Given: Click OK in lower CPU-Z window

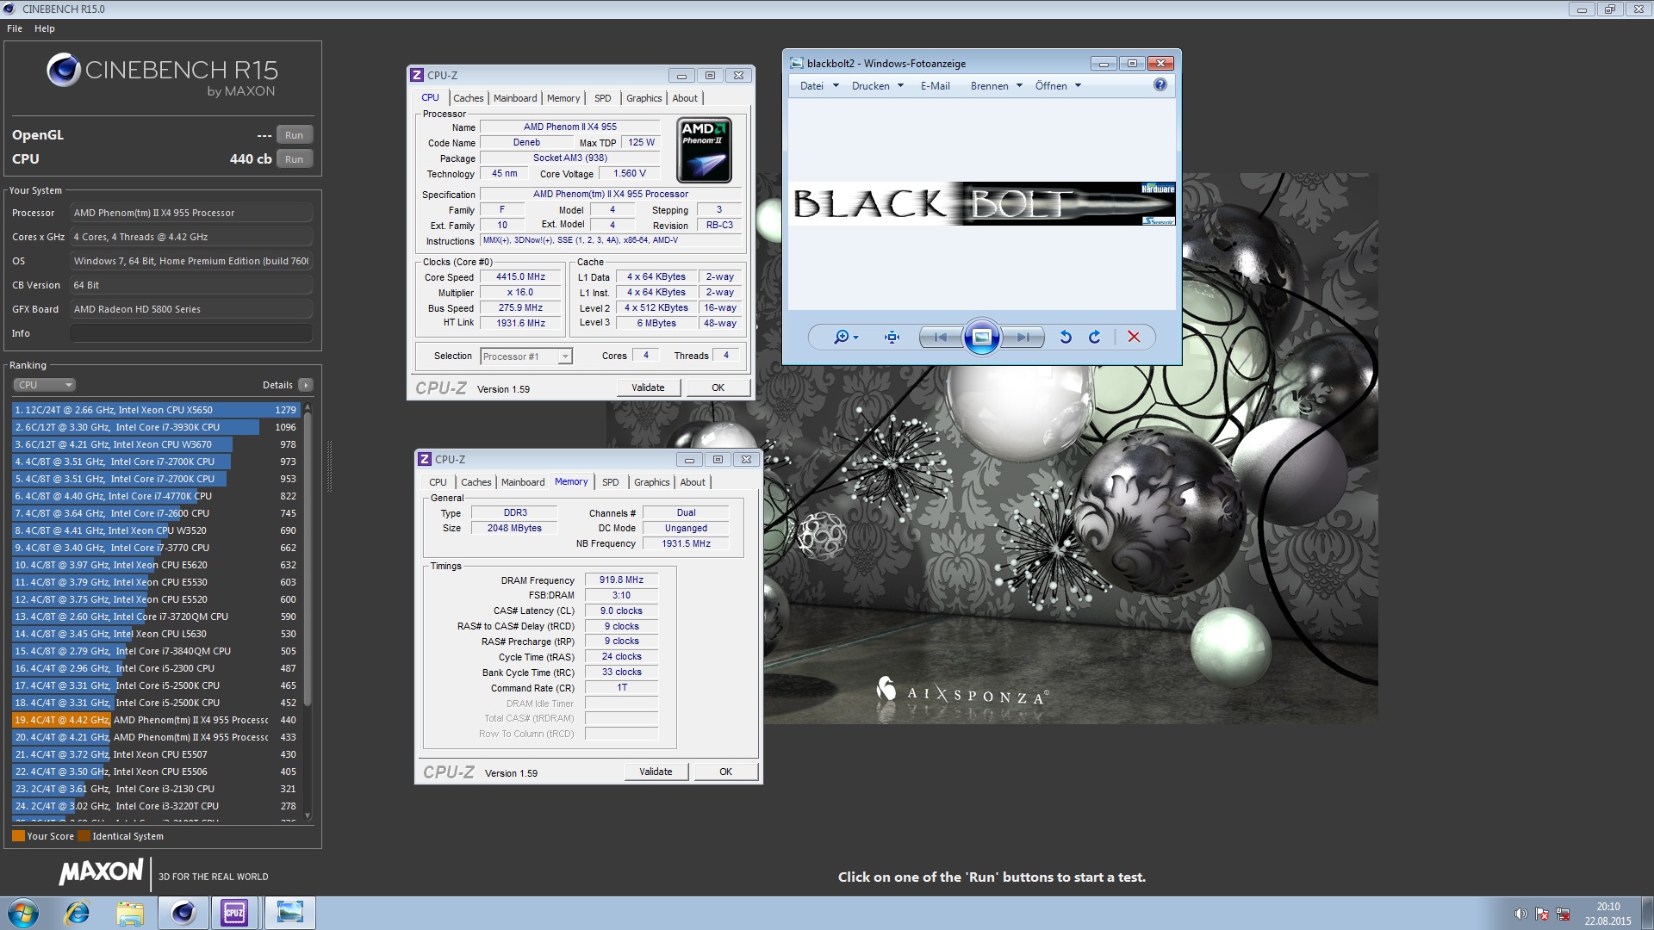Looking at the screenshot, I should pyautogui.click(x=725, y=772).
